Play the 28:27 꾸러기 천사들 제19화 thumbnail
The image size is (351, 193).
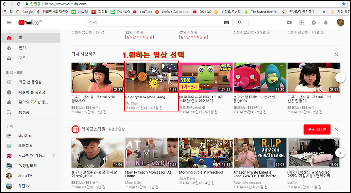click(x=97, y=77)
